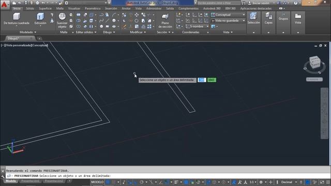Open the 'Vista no guardada' dropdown
Screen dimensions: 331x186
click(228, 21)
